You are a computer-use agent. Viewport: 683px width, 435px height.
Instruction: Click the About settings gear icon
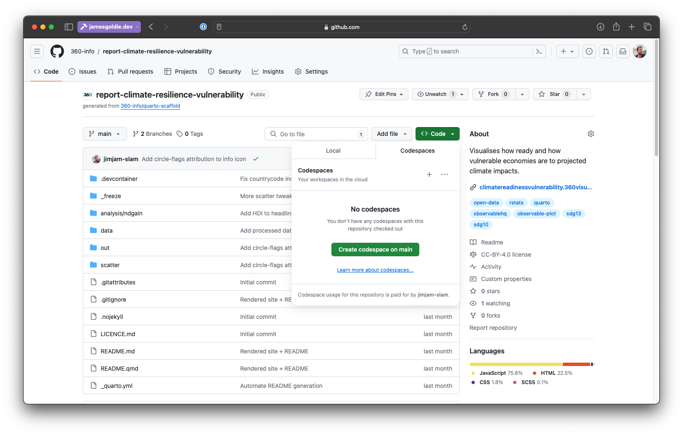click(590, 134)
